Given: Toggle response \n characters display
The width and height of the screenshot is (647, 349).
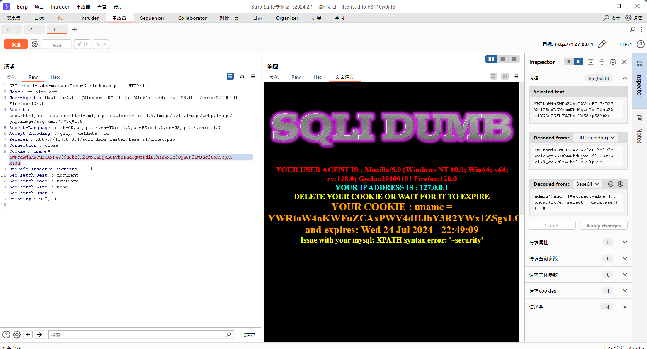Looking at the screenshot, I should tap(505, 76).
